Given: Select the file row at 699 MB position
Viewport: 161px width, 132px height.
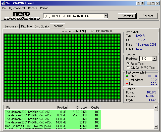Looking at the screenshot, I should pyautogui.click(x=52, y=115).
